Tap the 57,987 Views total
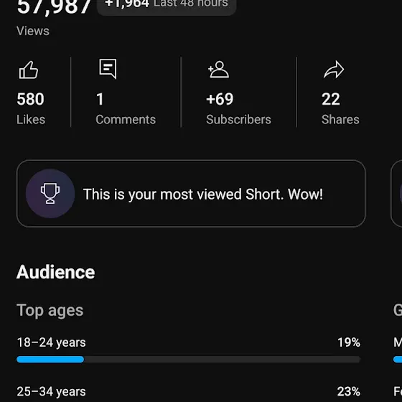Image resolution: width=402 pixels, height=402 pixels. click(54, 8)
